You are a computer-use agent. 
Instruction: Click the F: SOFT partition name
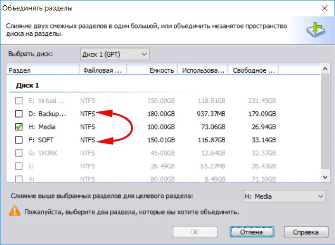point(41,140)
